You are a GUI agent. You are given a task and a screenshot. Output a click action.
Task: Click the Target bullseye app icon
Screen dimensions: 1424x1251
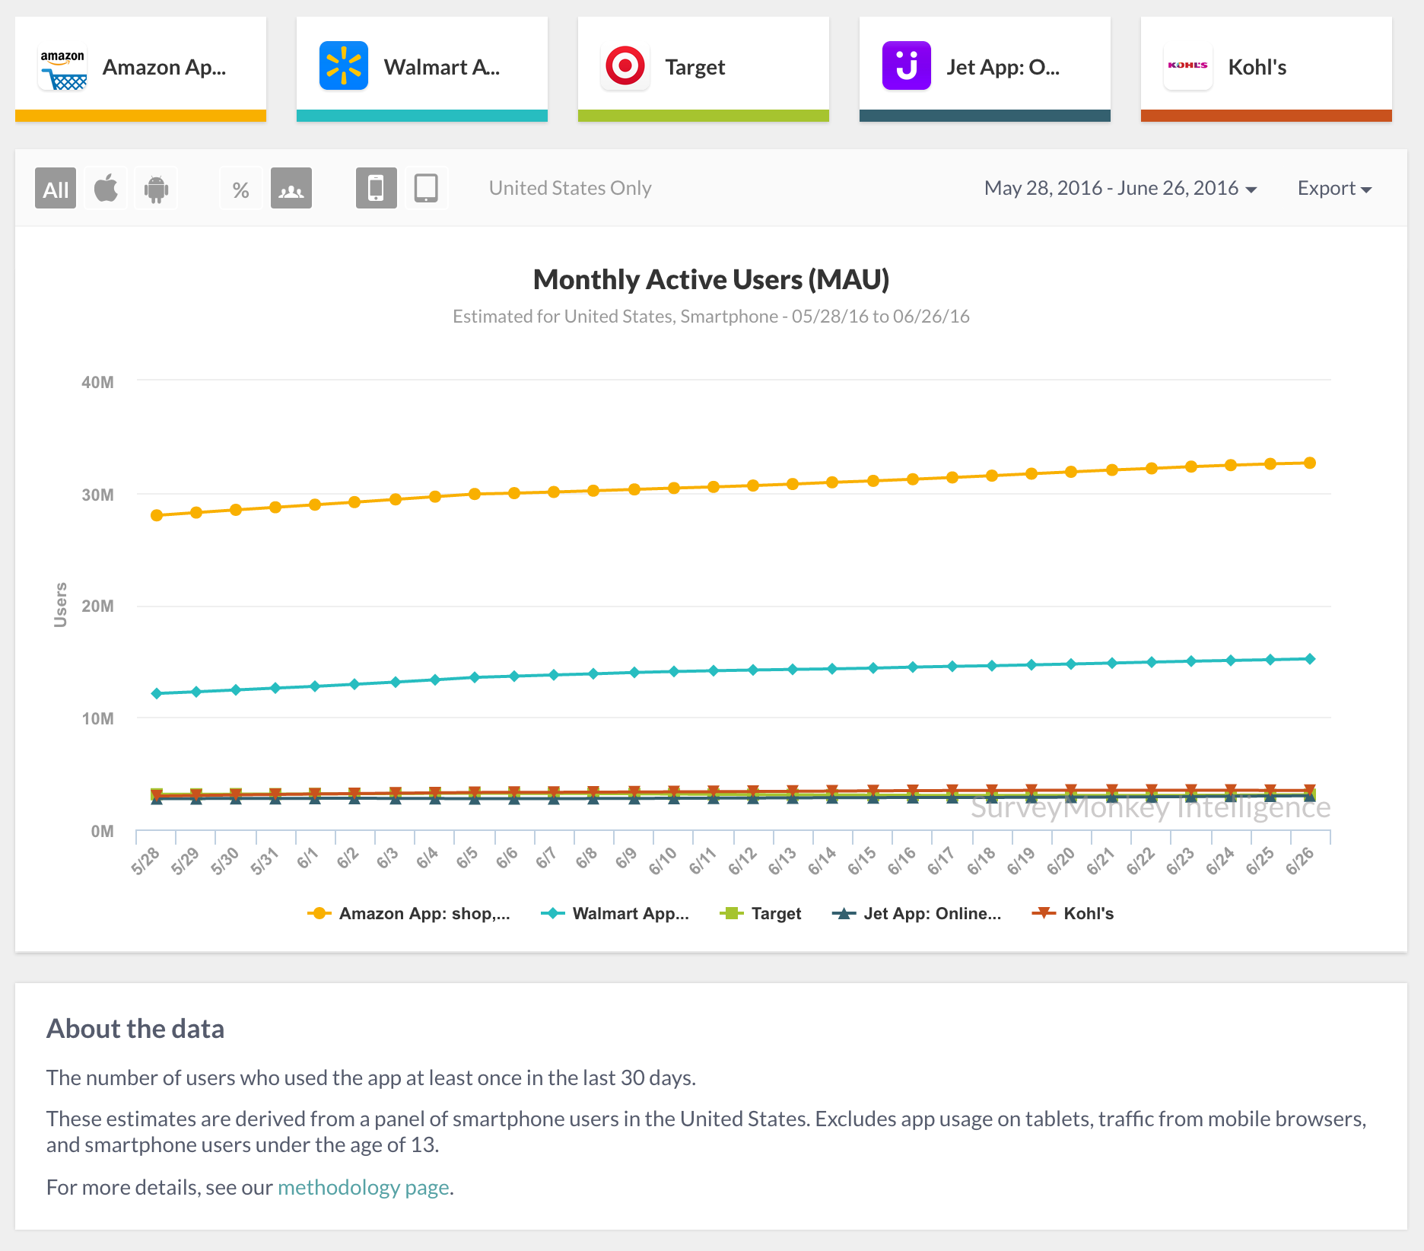(x=625, y=67)
